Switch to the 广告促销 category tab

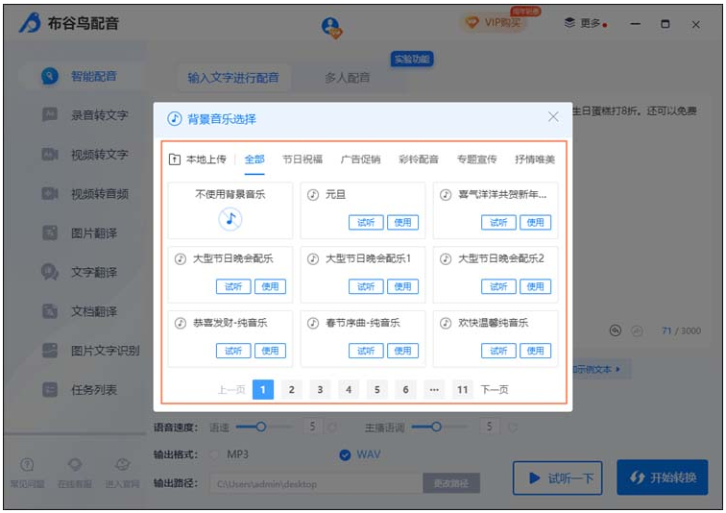[x=360, y=159]
